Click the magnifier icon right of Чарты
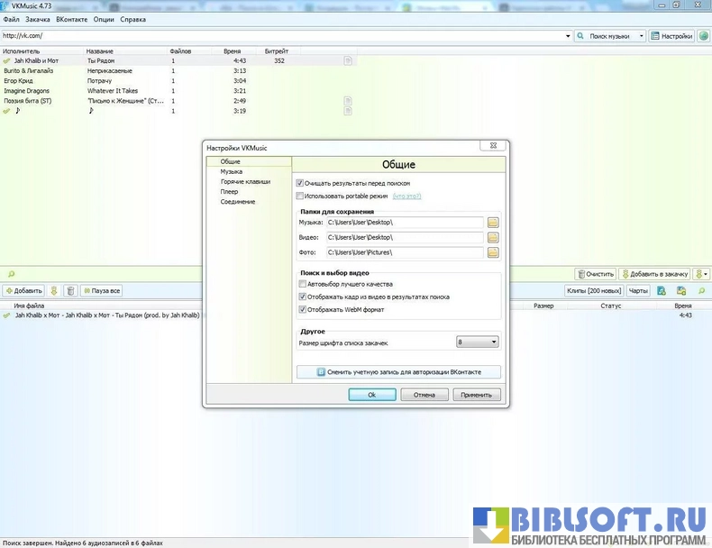The height and width of the screenshot is (548, 712). coord(699,291)
